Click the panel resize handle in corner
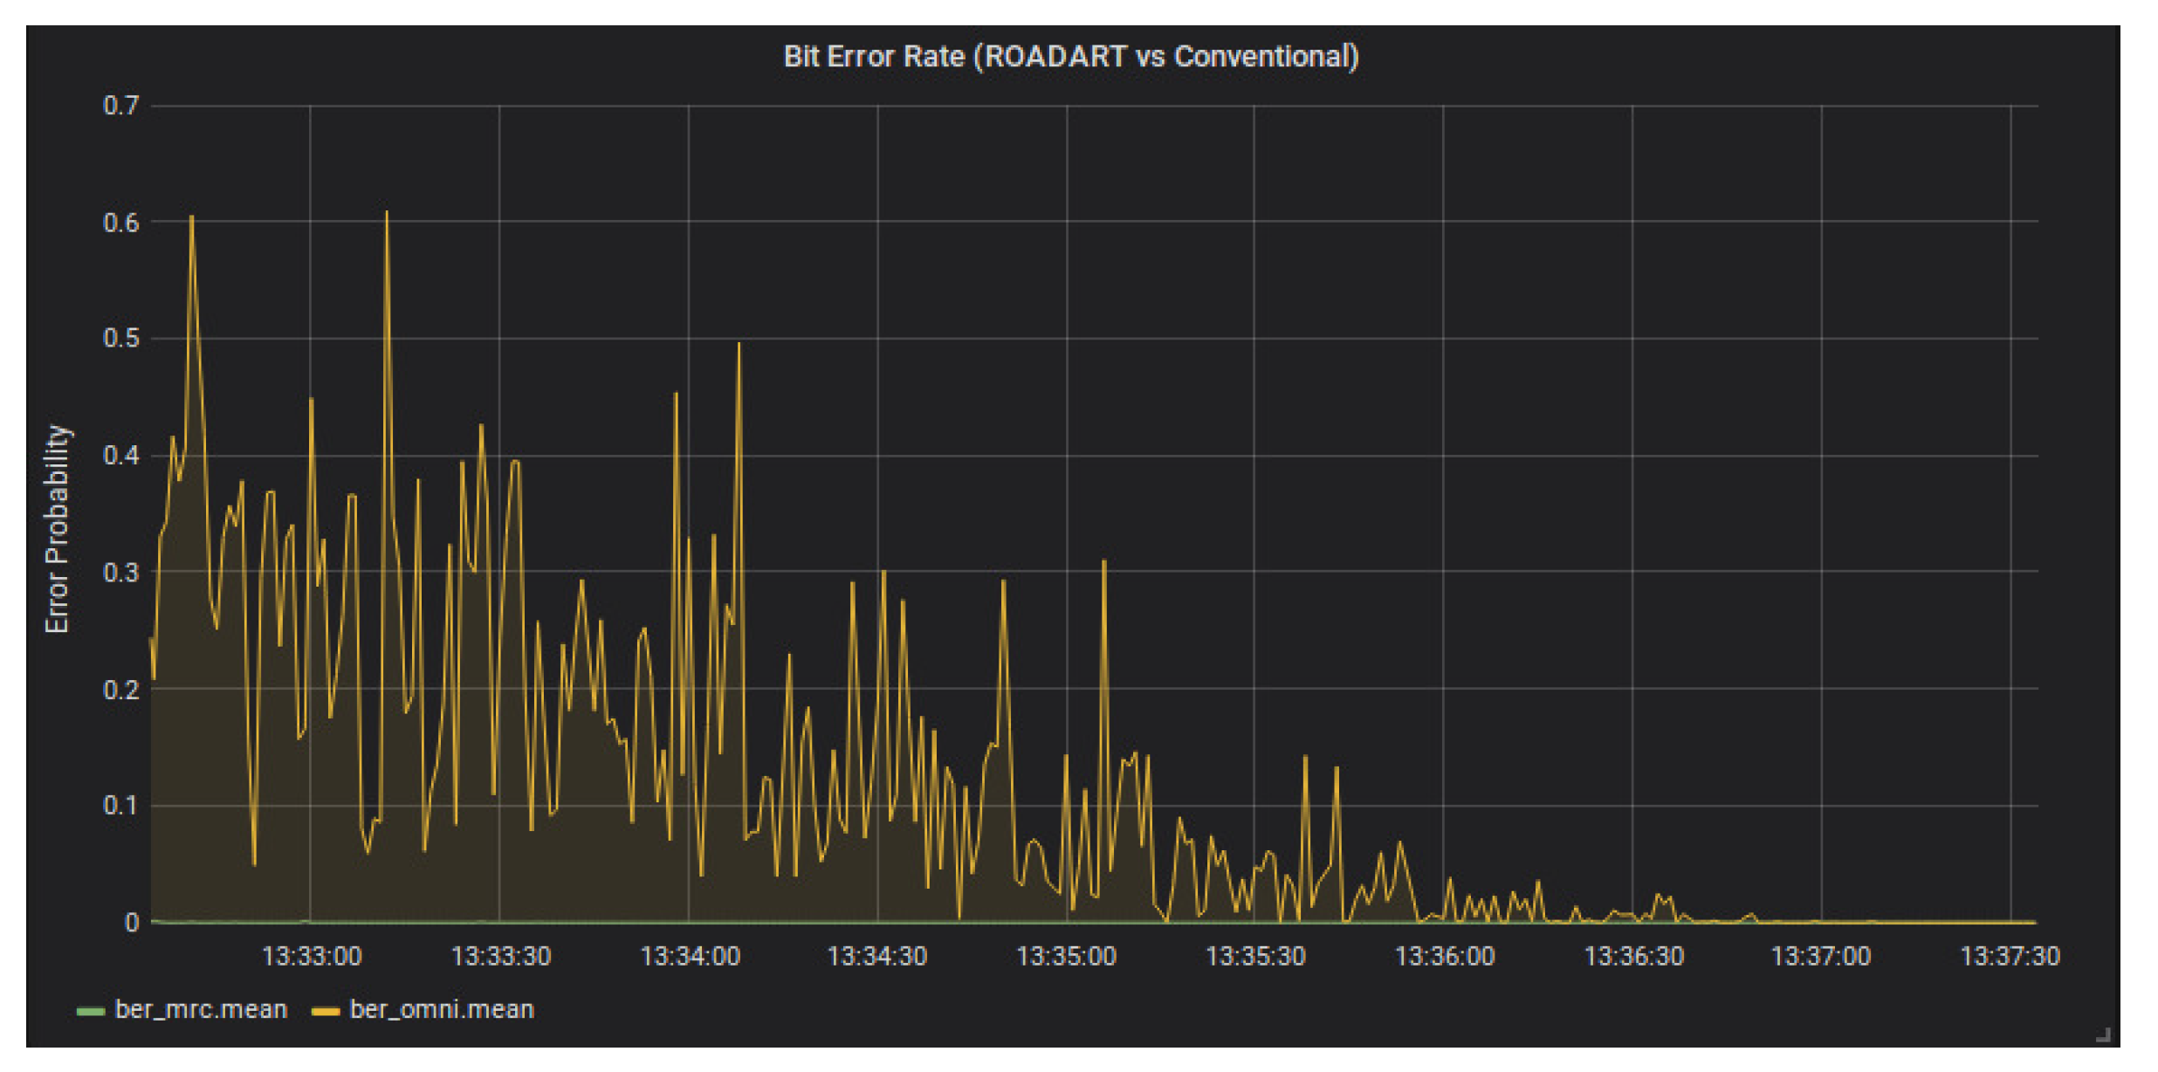The width and height of the screenshot is (2158, 1072). 2102,1034
